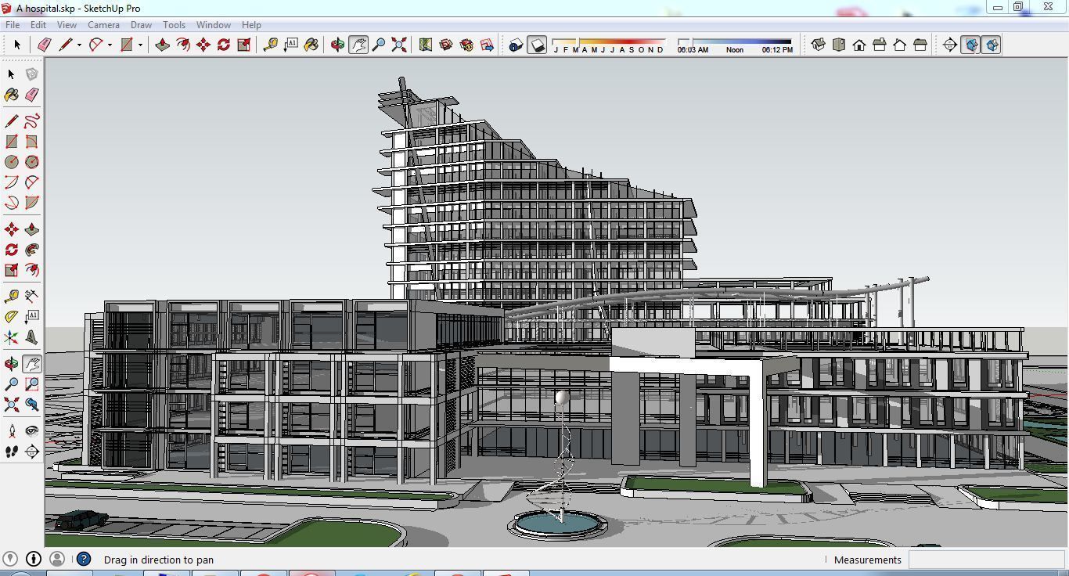This screenshot has height=576, width=1069.
Task: Open the Help menu
Action: pyautogui.click(x=251, y=25)
